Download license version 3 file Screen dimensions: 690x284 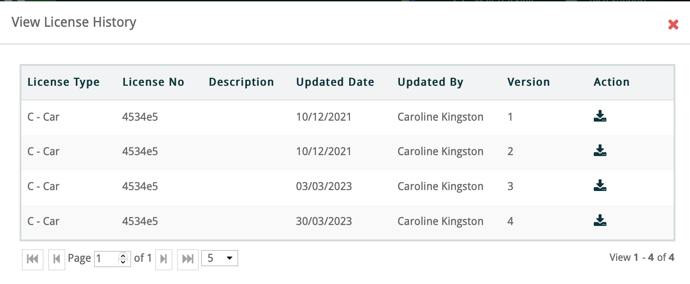(600, 186)
